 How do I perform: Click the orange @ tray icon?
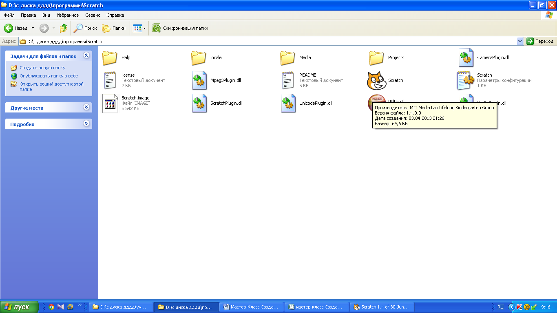(x=526, y=307)
